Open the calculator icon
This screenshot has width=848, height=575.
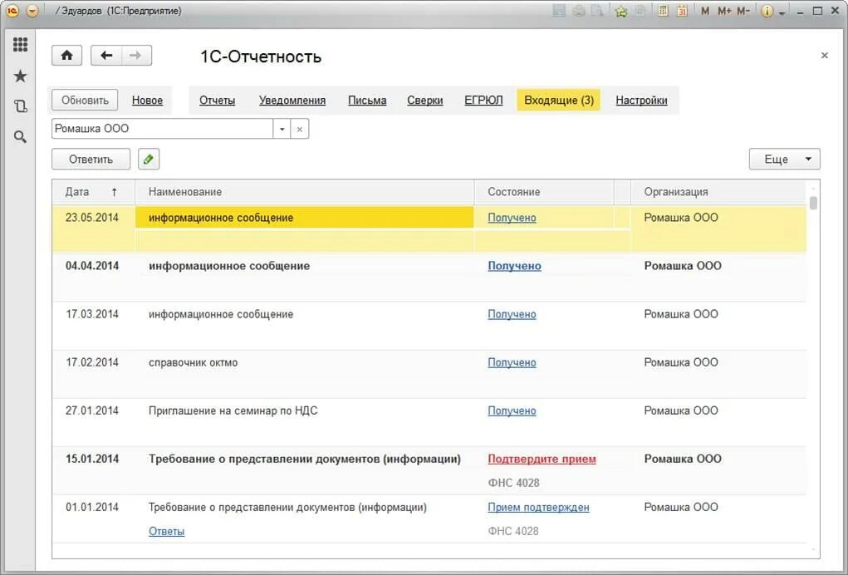(x=663, y=11)
